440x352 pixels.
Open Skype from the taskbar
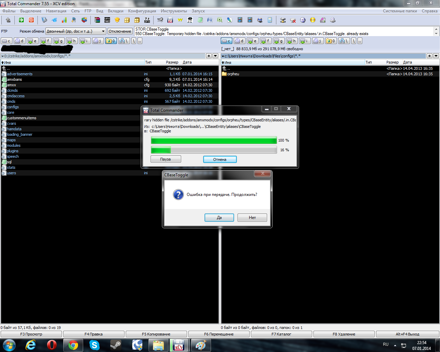point(94,345)
